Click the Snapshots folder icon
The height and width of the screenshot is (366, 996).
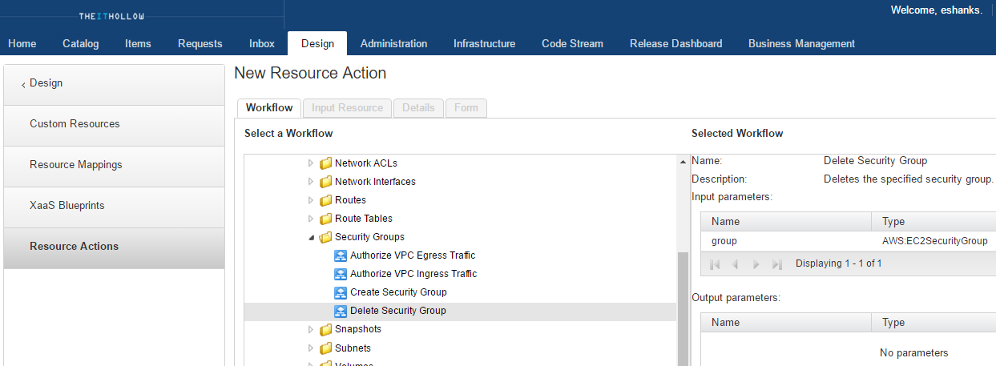pyautogui.click(x=325, y=329)
